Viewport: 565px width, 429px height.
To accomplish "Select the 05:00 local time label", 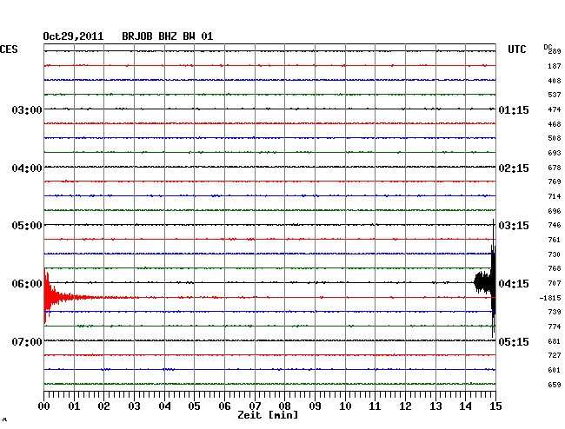I will coord(27,226).
